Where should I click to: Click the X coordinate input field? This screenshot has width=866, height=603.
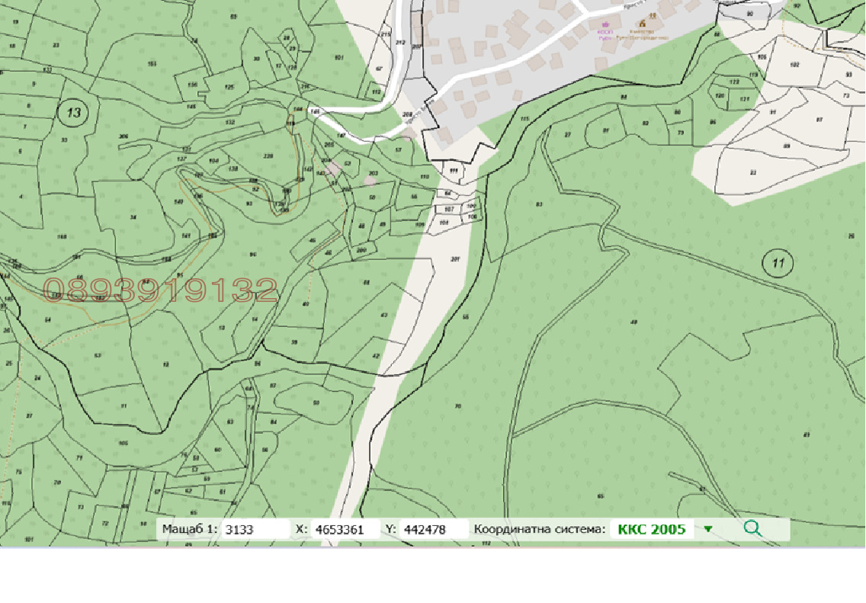(x=345, y=529)
